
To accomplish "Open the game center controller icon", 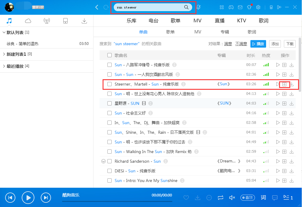I will 231,7.
